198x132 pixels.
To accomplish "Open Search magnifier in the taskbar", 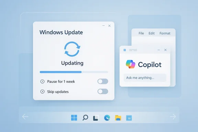I will 85,118.
